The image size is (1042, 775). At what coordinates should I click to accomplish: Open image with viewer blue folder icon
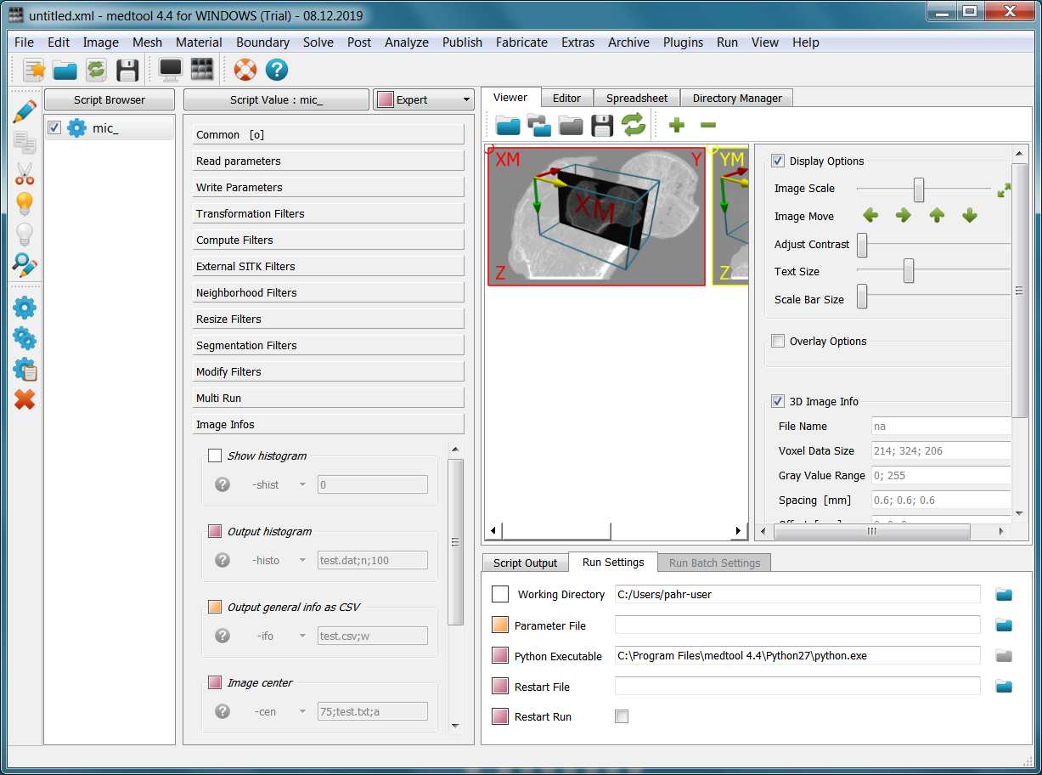pos(508,126)
